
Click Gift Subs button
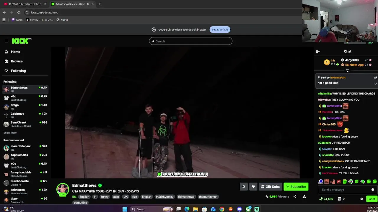tap(270, 187)
